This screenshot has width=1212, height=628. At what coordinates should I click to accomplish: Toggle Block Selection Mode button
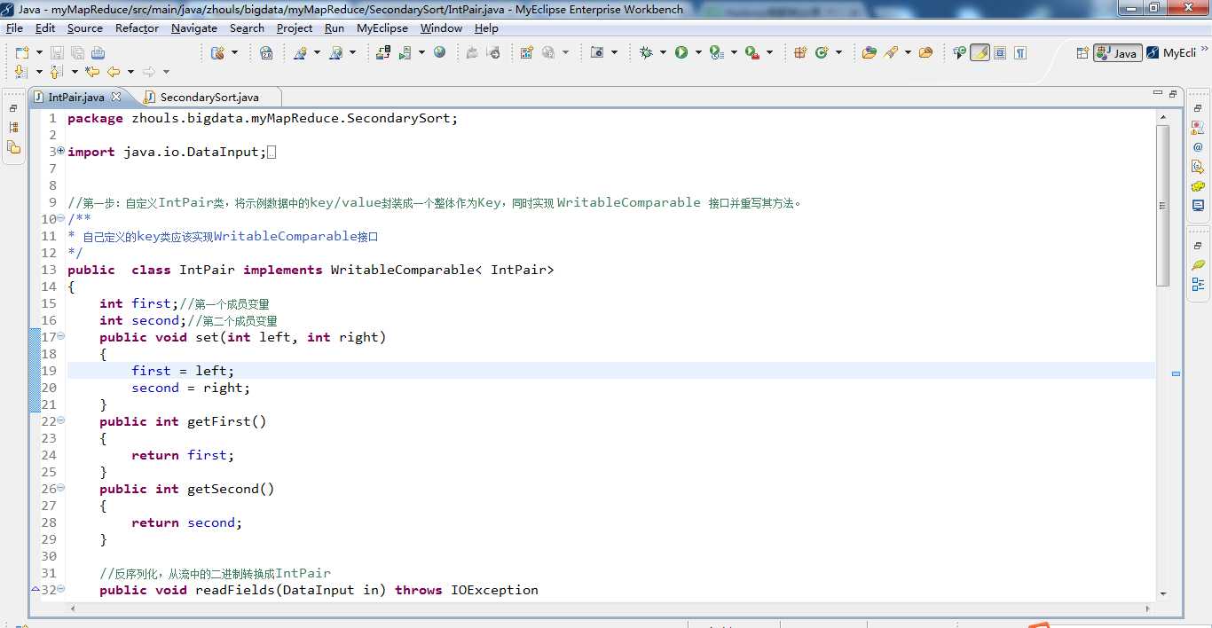[x=1000, y=52]
